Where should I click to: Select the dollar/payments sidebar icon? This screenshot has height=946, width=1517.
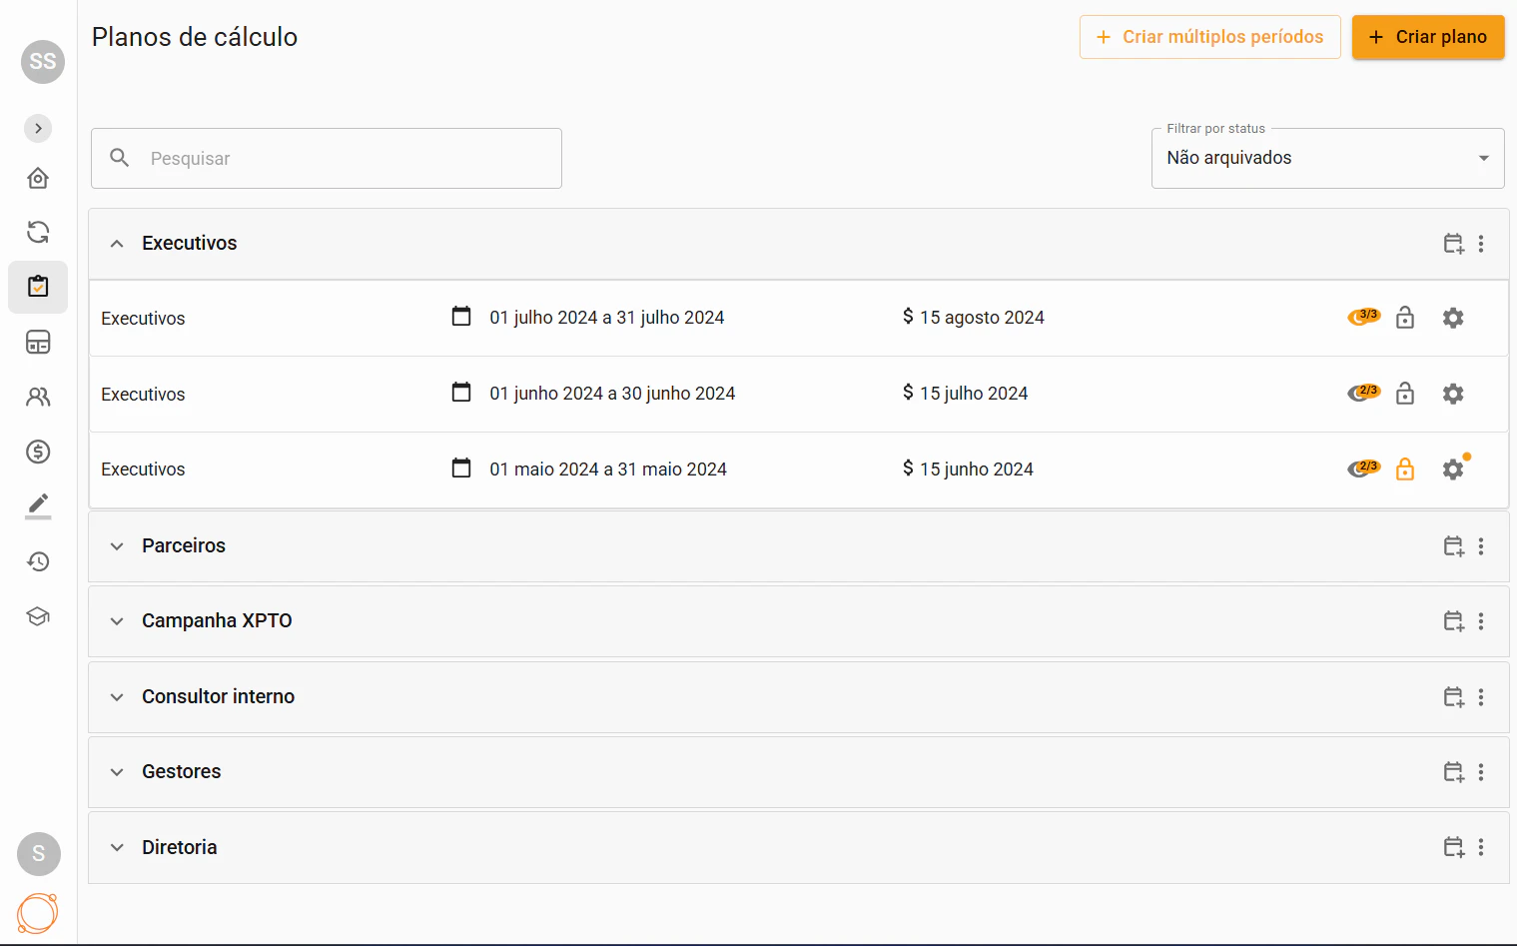click(38, 452)
